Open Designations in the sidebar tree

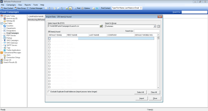(11, 31)
